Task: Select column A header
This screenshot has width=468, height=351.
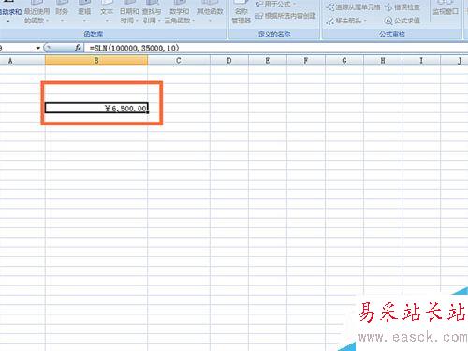Action: 22,61
